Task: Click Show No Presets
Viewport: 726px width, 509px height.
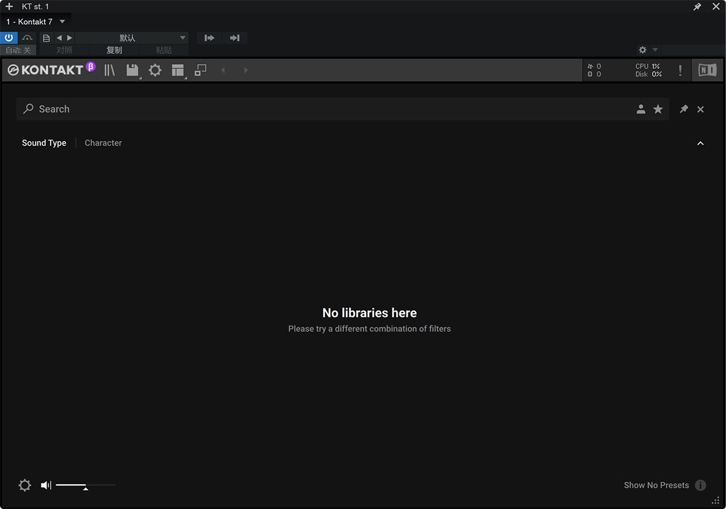Action: click(656, 485)
